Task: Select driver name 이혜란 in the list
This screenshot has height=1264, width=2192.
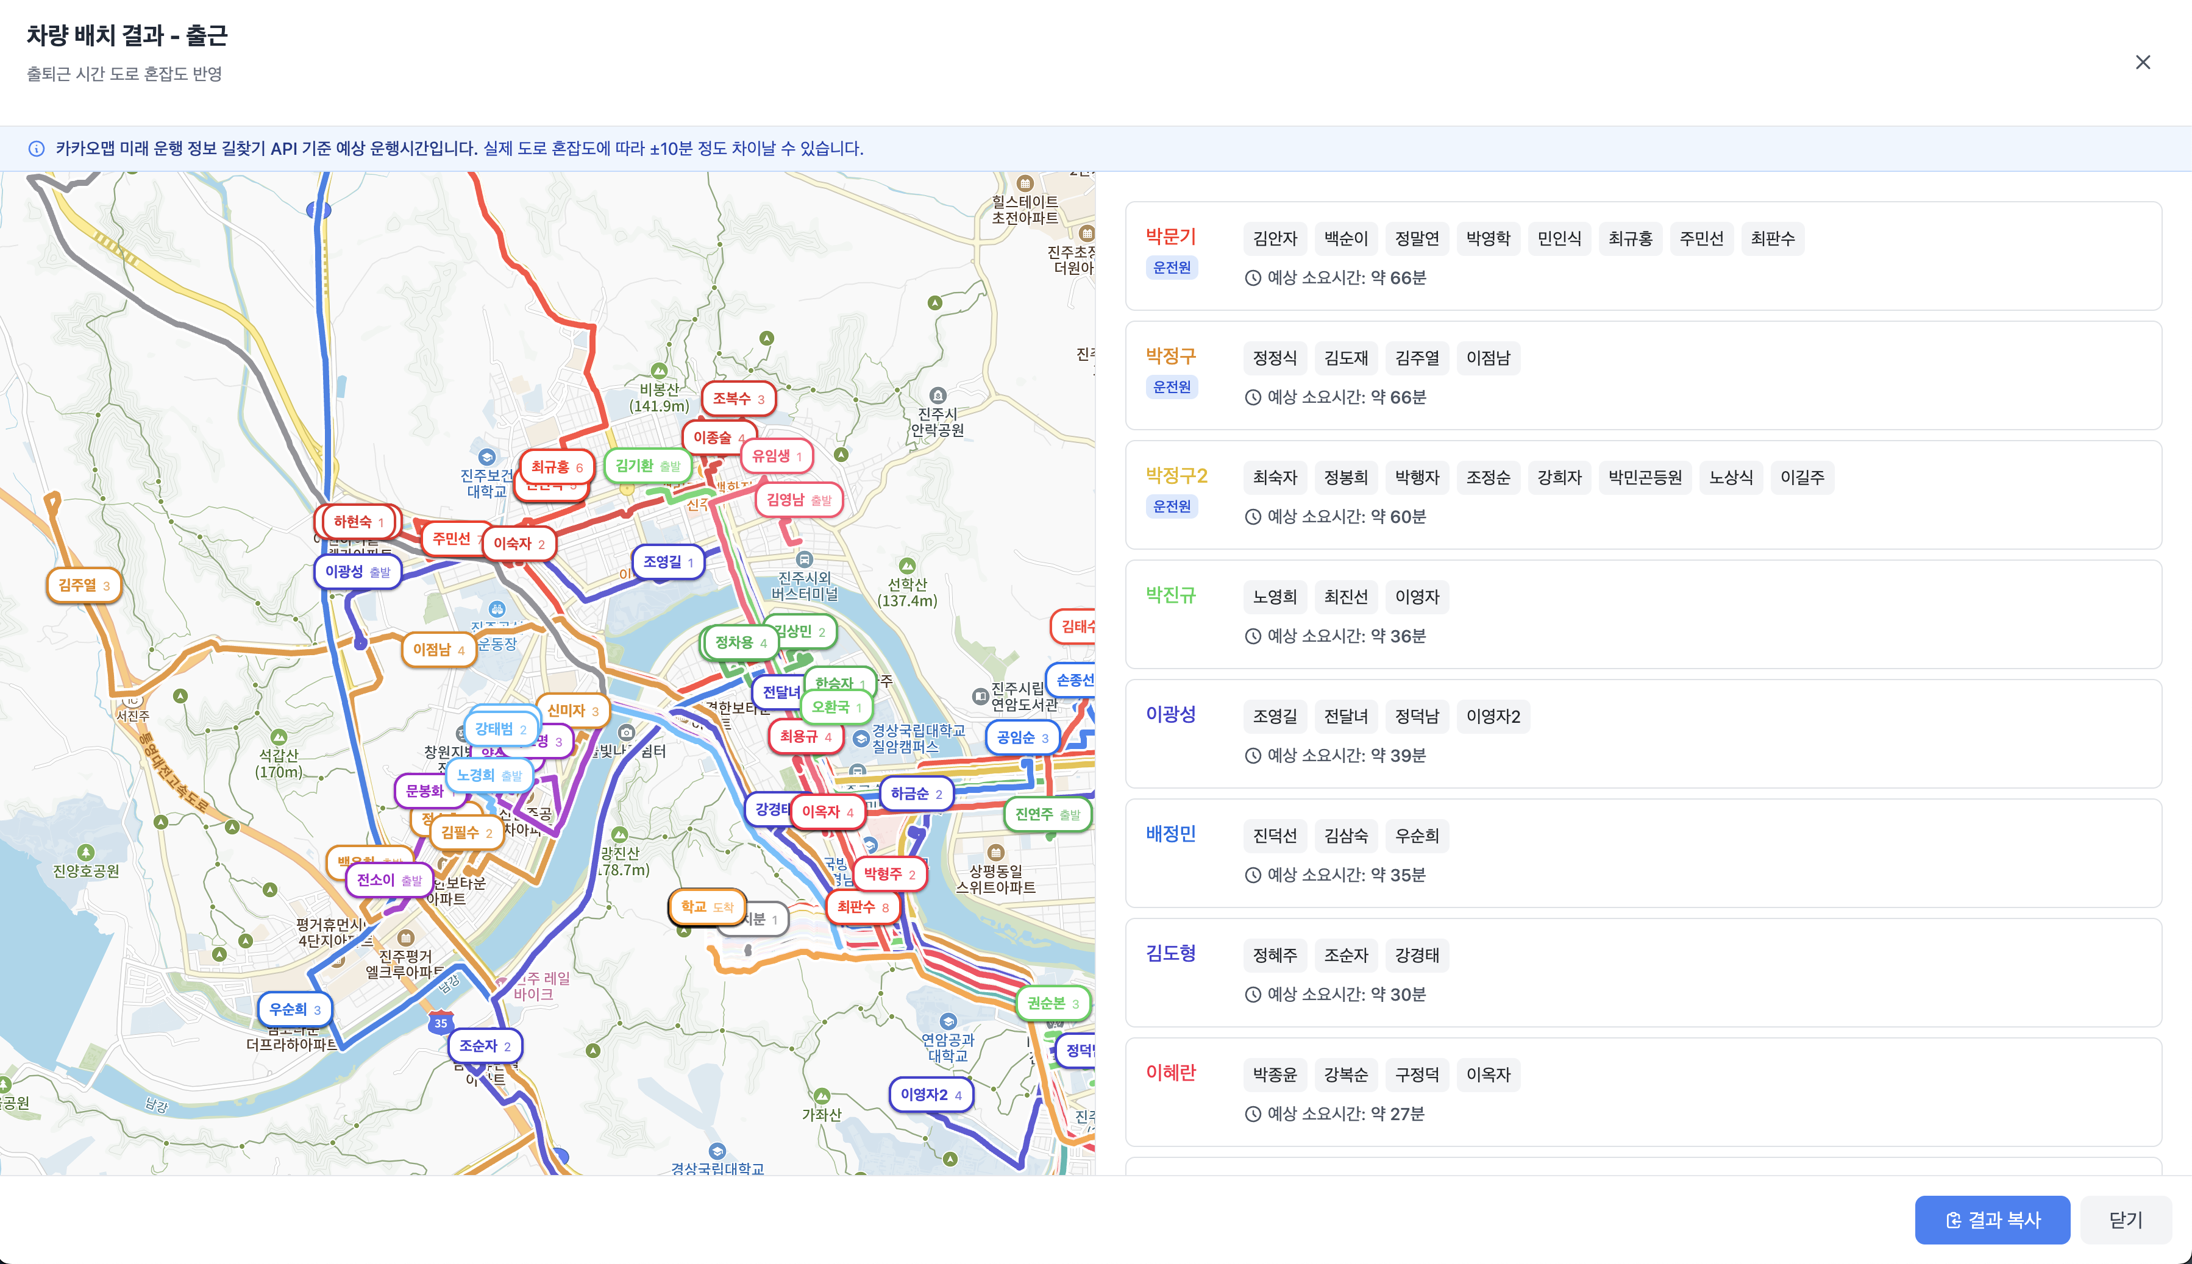Action: point(1170,1072)
